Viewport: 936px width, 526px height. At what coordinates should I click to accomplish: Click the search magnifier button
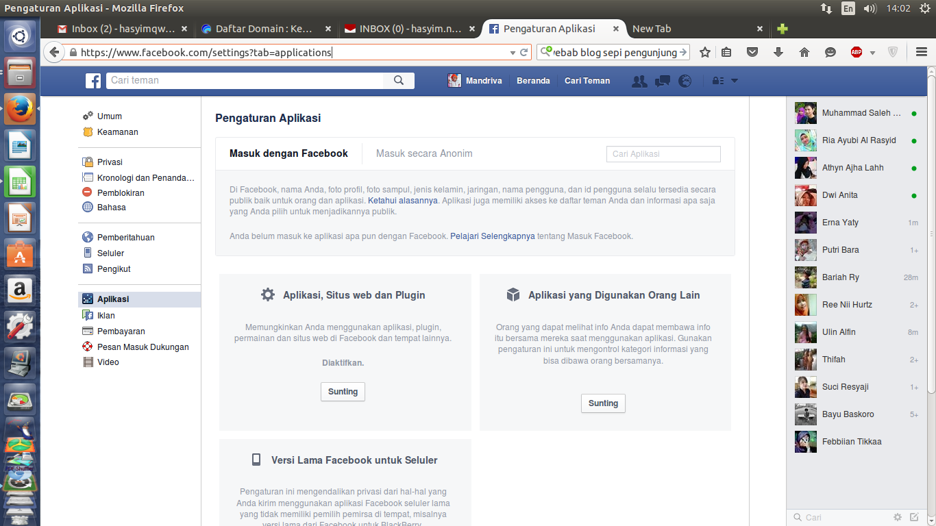click(399, 81)
